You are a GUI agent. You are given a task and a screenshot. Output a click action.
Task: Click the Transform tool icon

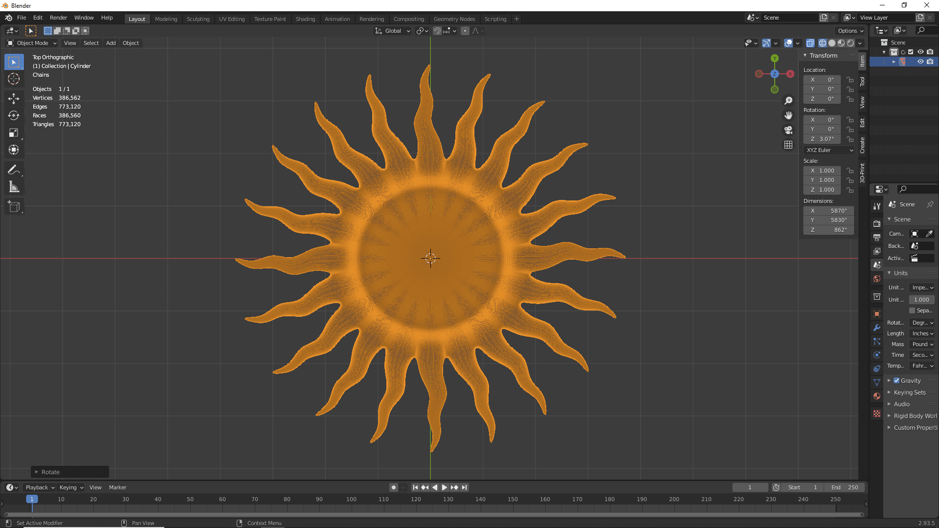14,150
